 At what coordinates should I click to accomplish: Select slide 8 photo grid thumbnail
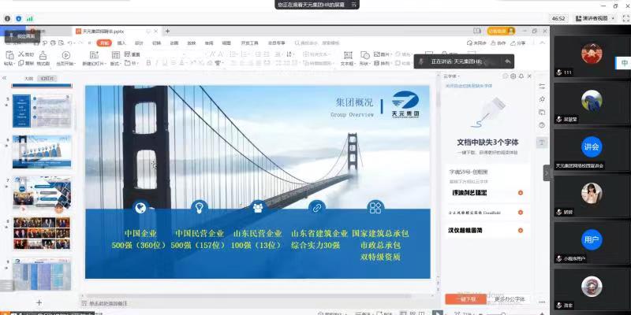(x=42, y=233)
